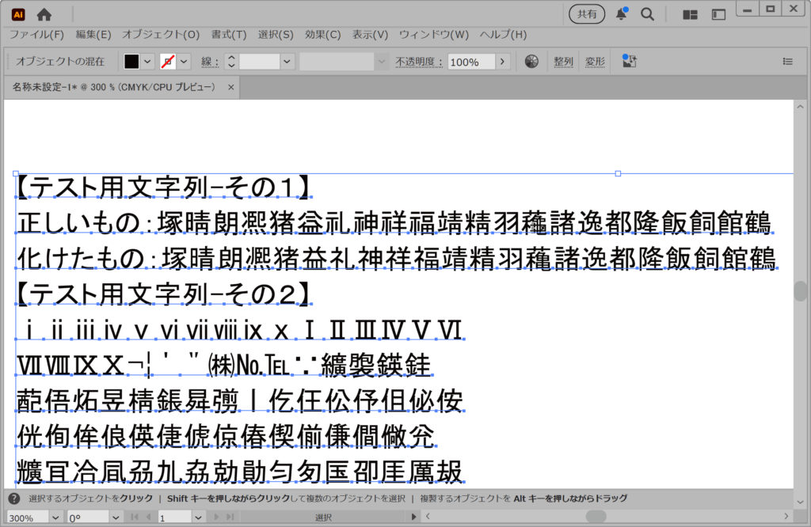Open the workspace switcher icon
811x527 pixels.
(x=718, y=14)
